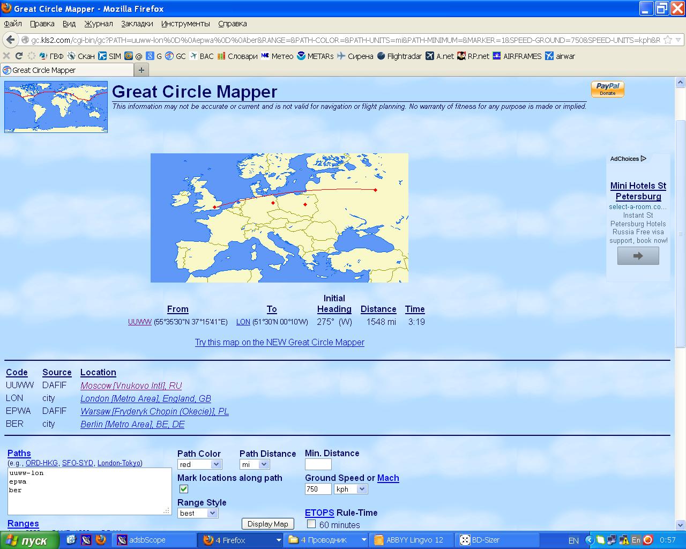Open the GC bookmark
Image resolution: width=686 pixels, height=549 pixels.
(x=175, y=56)
